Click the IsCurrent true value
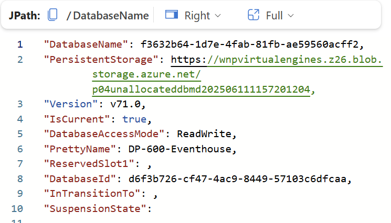Viewport: 391px width, 223px height. click(134, 119)
